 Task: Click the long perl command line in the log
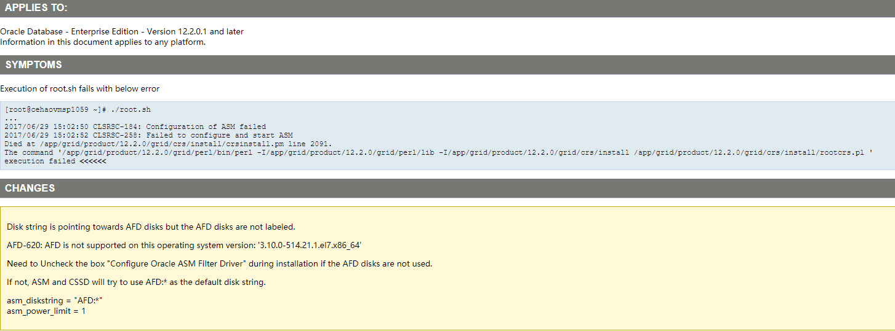pos(439,152)
